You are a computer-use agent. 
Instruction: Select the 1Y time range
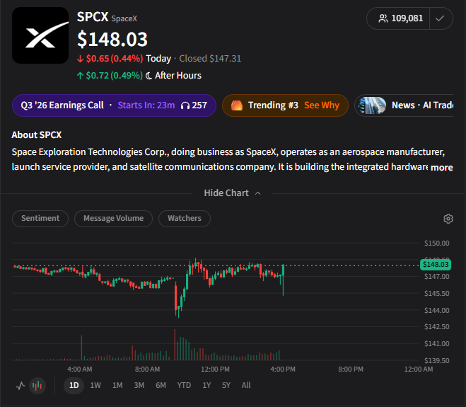point(206,386)
